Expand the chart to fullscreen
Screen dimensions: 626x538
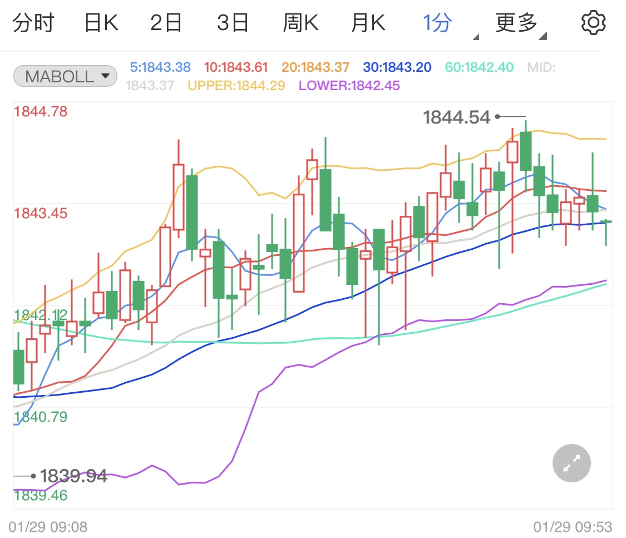(571, 463)
